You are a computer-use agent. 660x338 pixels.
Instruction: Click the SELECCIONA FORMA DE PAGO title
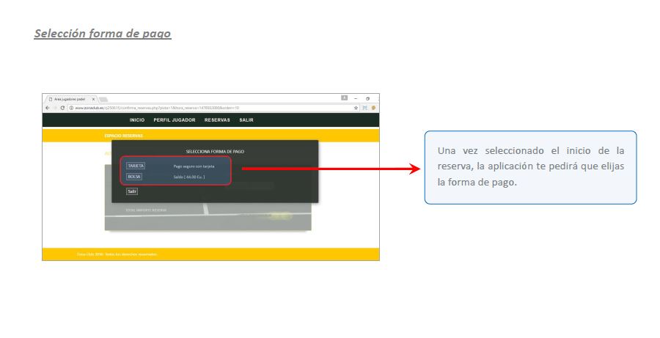click(x=215, y=151)
